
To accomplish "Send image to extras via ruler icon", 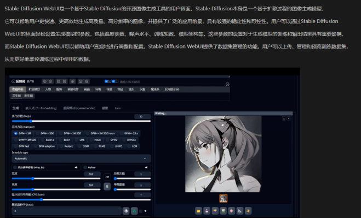I will click(x=240, y=211).
